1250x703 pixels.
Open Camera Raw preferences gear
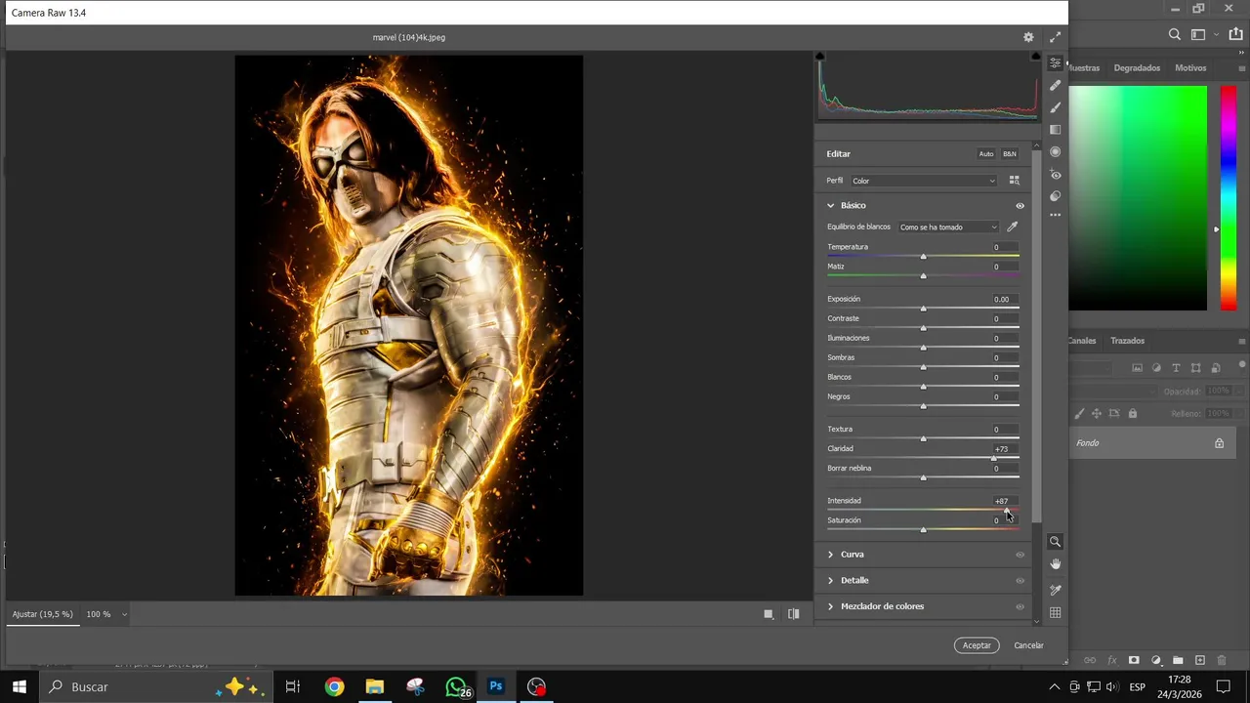coord(1028,37)
